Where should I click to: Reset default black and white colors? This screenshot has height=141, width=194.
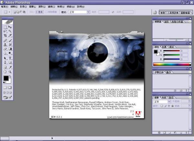pyautogui.click(x=4, y=82)
